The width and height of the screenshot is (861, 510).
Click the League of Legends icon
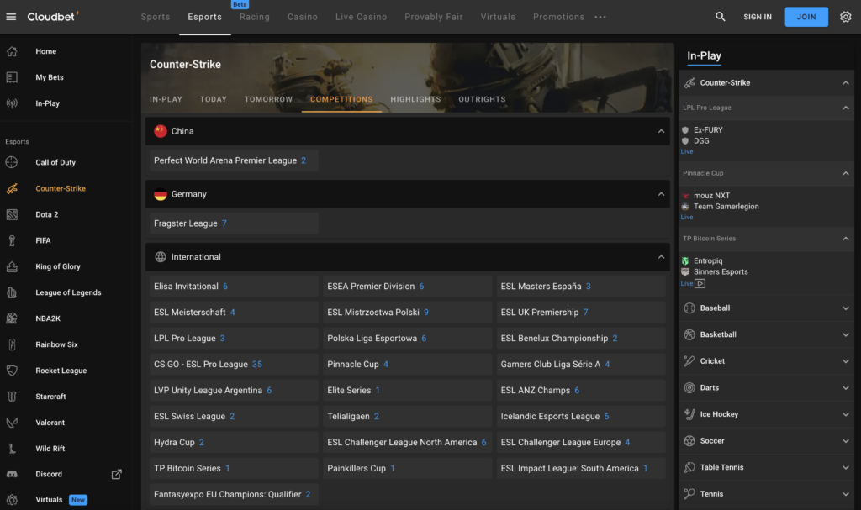pyautogui.click(x=12, y=292)
